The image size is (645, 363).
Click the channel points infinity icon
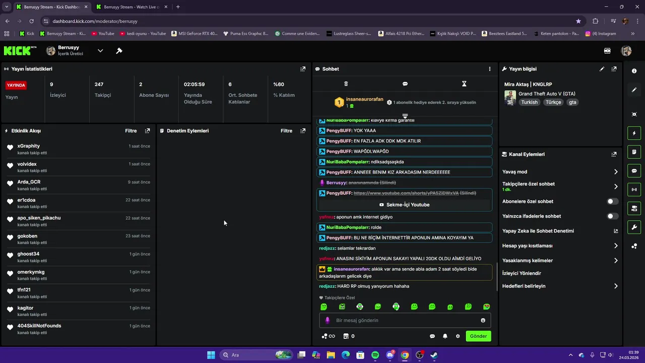[x=328, y=336]
